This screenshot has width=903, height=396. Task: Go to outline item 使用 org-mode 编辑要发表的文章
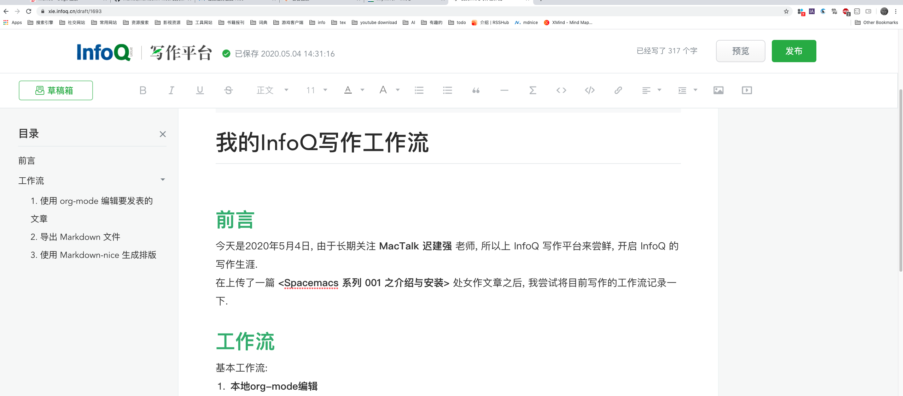(92, 210)
